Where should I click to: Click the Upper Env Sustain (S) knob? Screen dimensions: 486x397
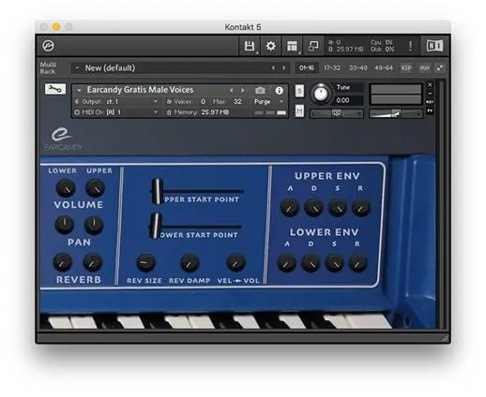click(x=338, y=208)
